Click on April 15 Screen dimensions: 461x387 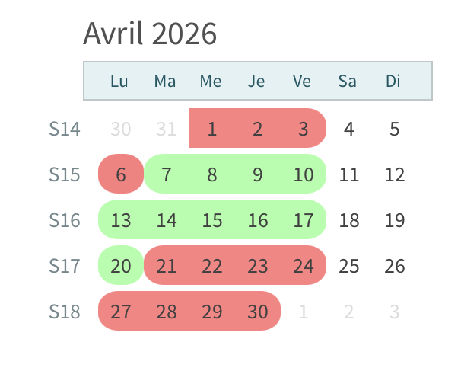[212, 220]
